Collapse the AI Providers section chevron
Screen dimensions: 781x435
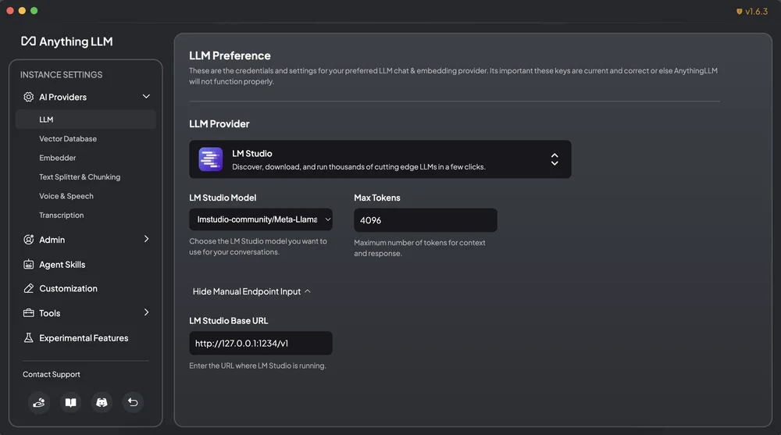(146, 96)
